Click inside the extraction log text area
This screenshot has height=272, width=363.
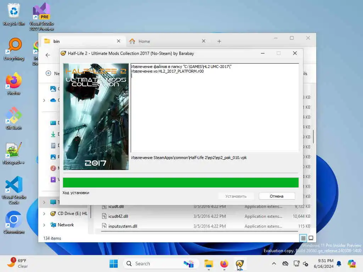(215, 108)
